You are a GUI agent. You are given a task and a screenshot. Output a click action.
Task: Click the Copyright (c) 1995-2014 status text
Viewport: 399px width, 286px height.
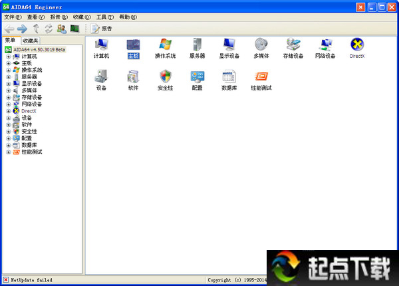point(237,280)
